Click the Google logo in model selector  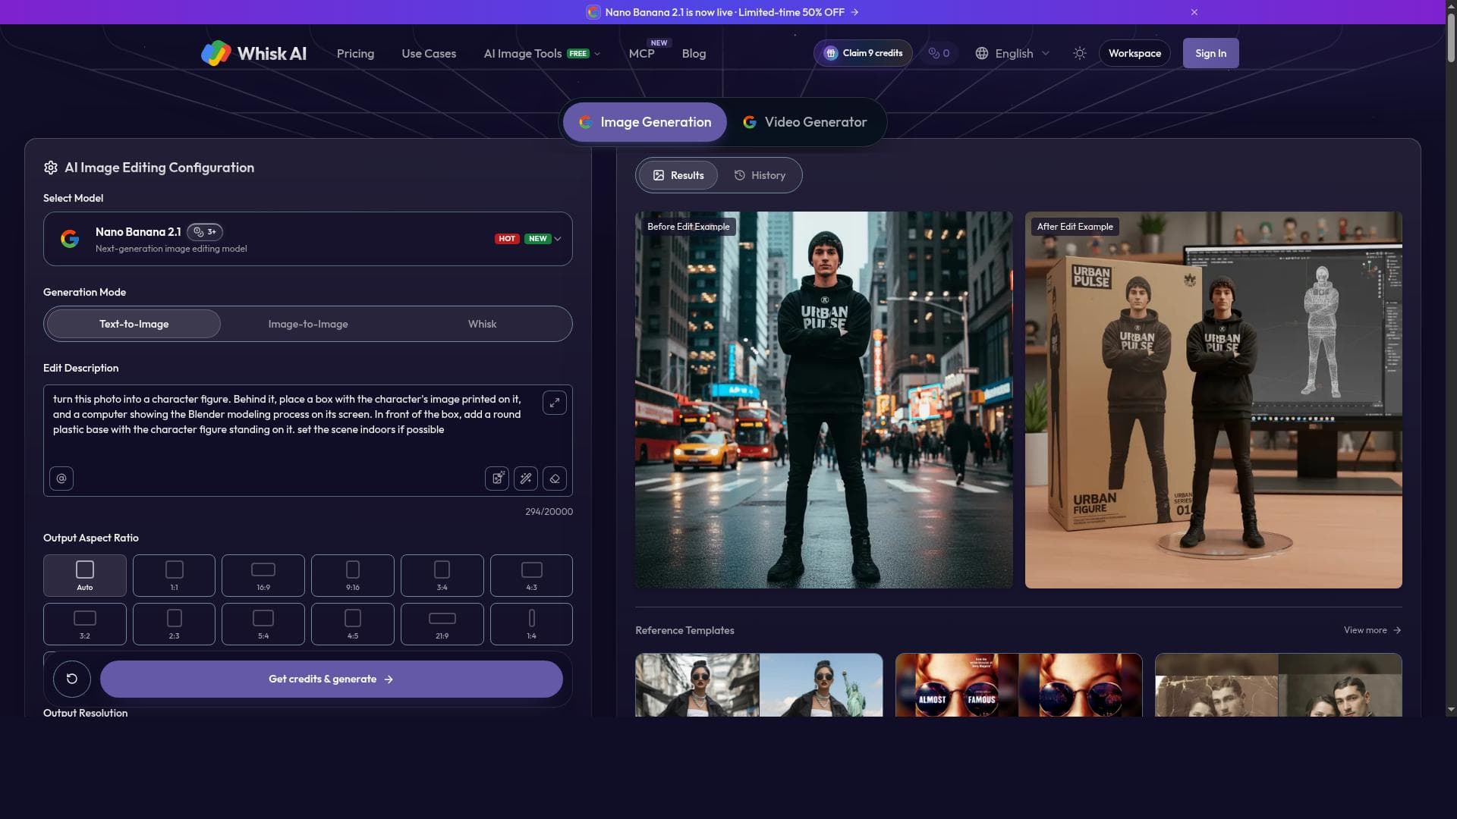(70, 239)
